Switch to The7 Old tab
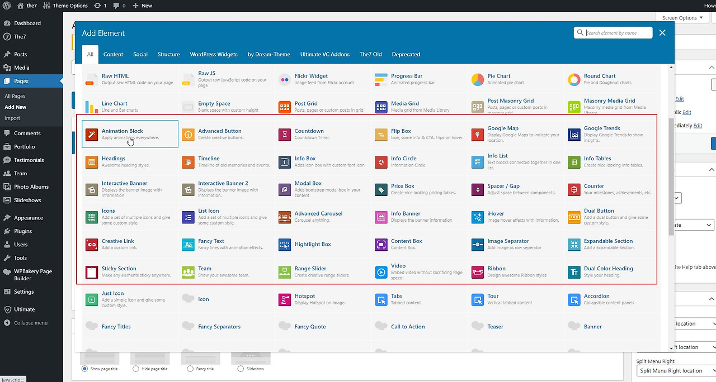 [370, 54]
